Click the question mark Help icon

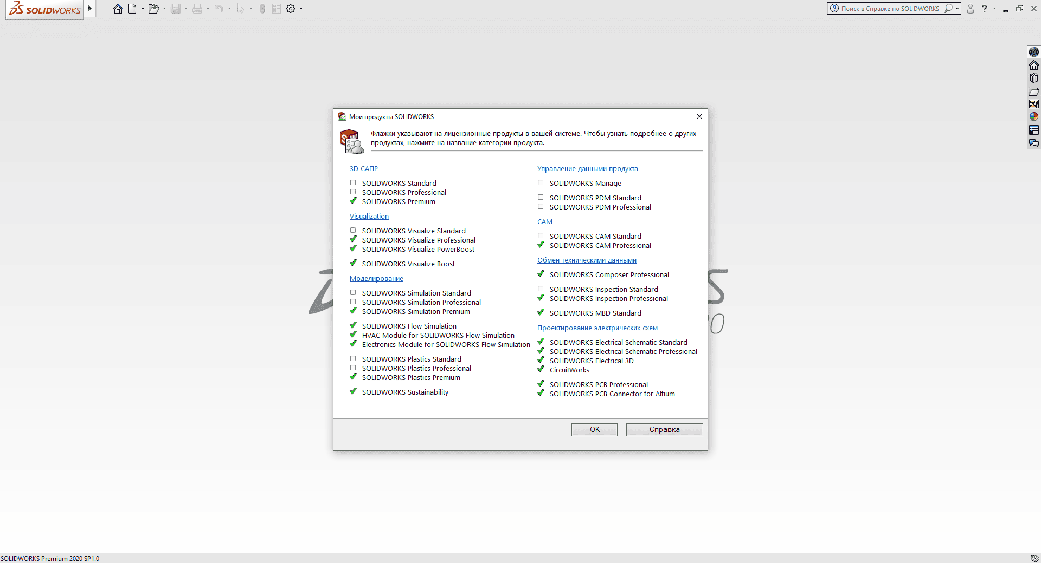pyautogui.click(x=985, y=9)
